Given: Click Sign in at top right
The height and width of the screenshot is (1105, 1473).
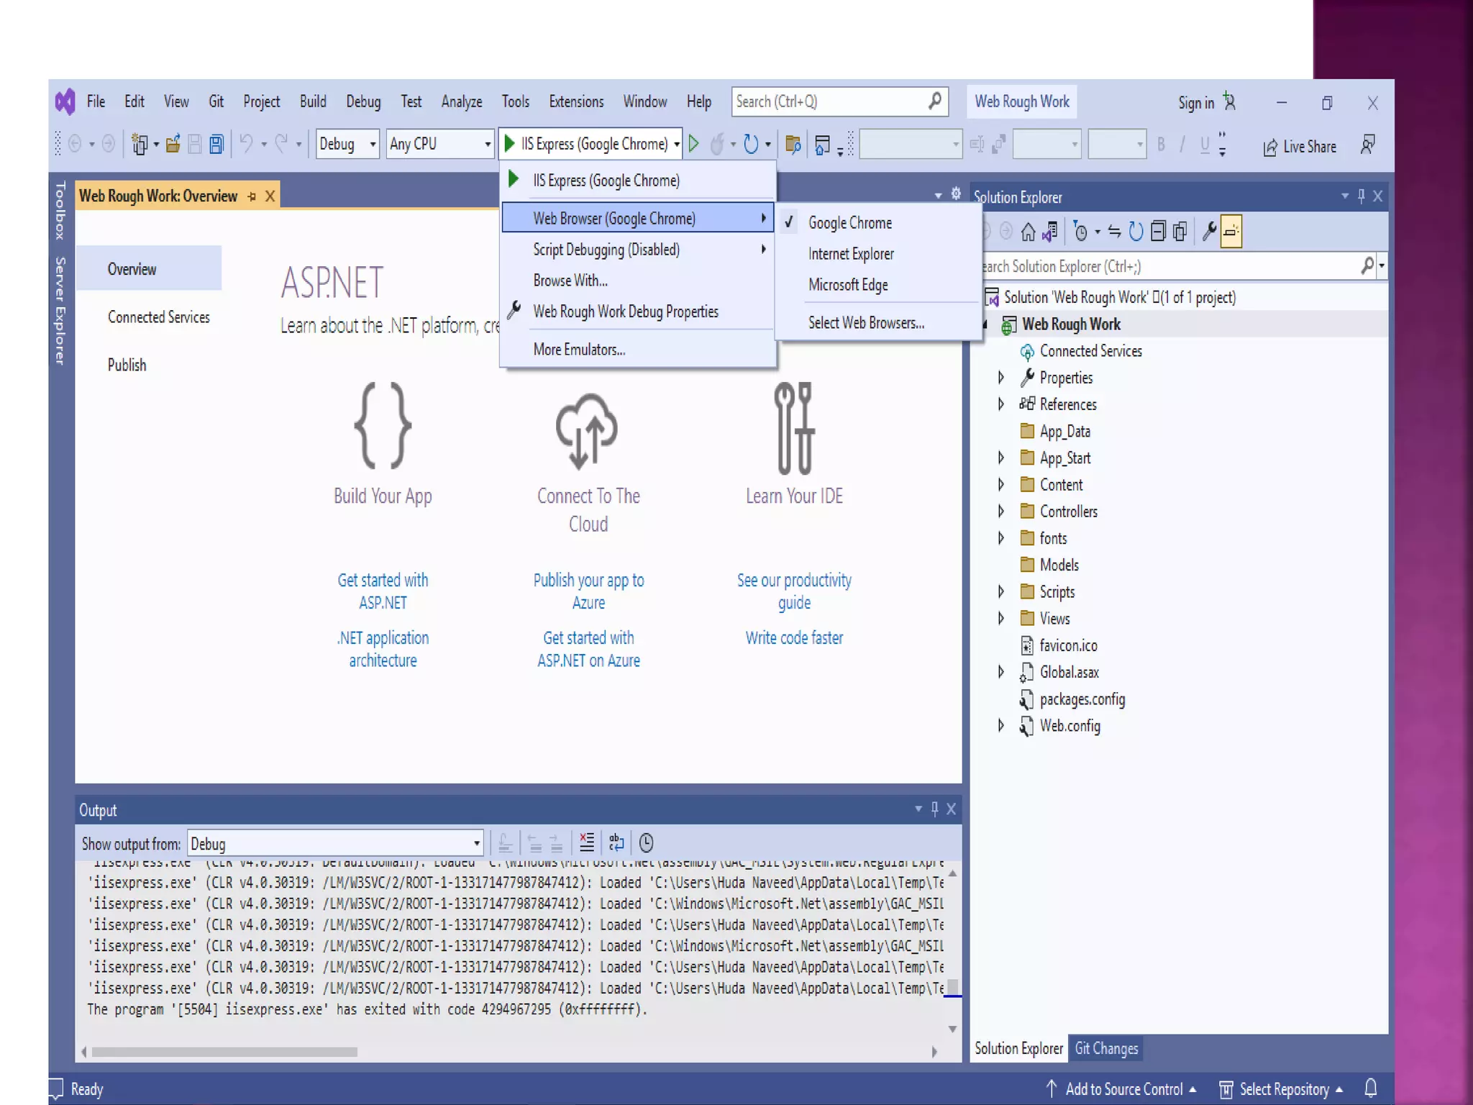Looking at the screenshot, I should pos(1206,102).
